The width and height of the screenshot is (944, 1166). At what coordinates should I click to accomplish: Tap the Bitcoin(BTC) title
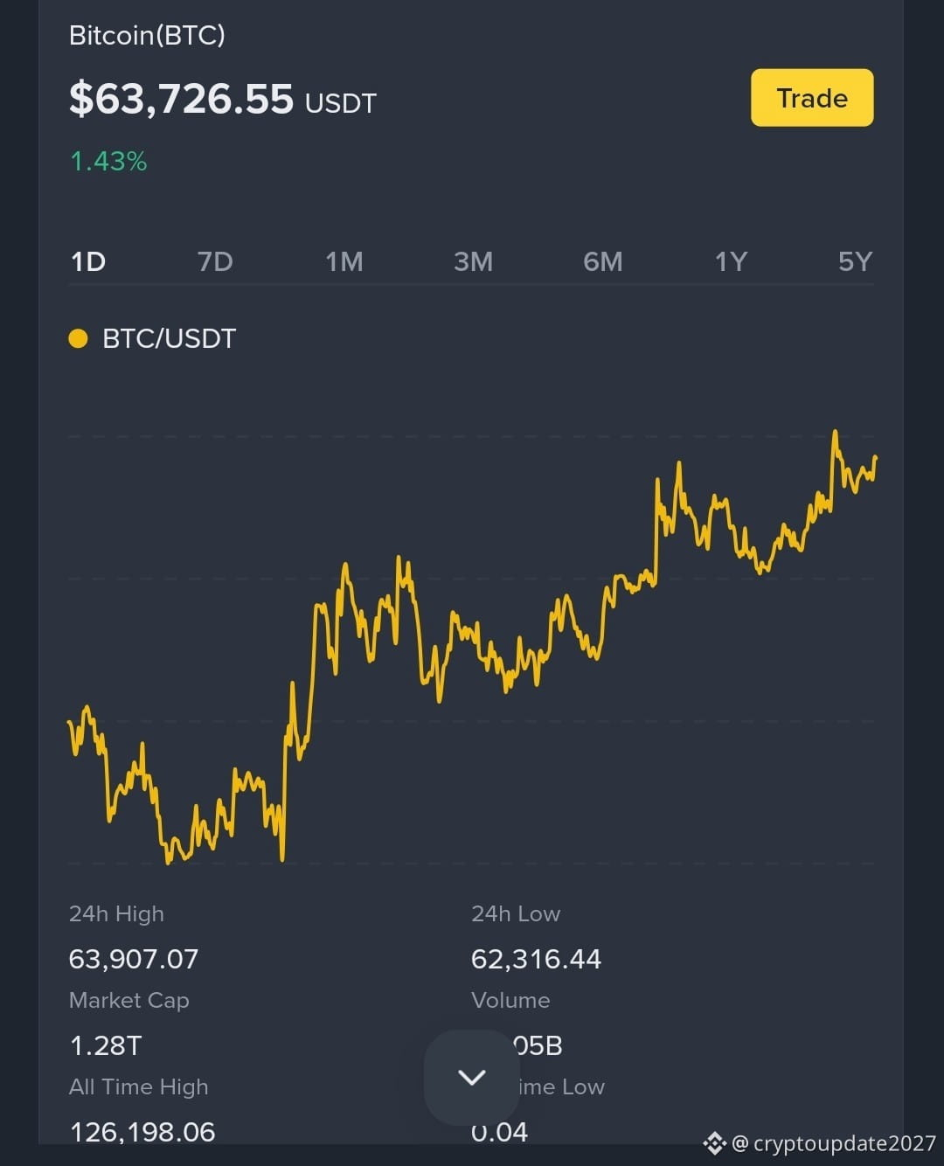coord(147,35)
